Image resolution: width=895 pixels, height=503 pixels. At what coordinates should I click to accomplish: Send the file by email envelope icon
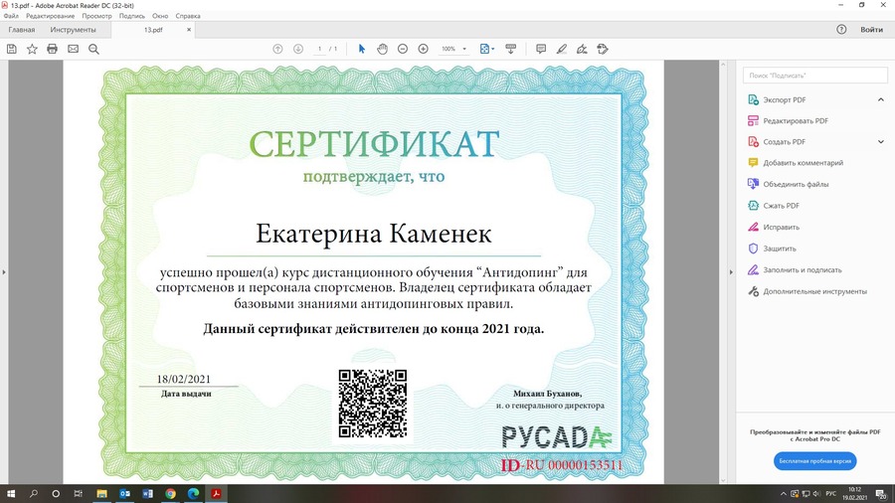click(x=73, y=49)
